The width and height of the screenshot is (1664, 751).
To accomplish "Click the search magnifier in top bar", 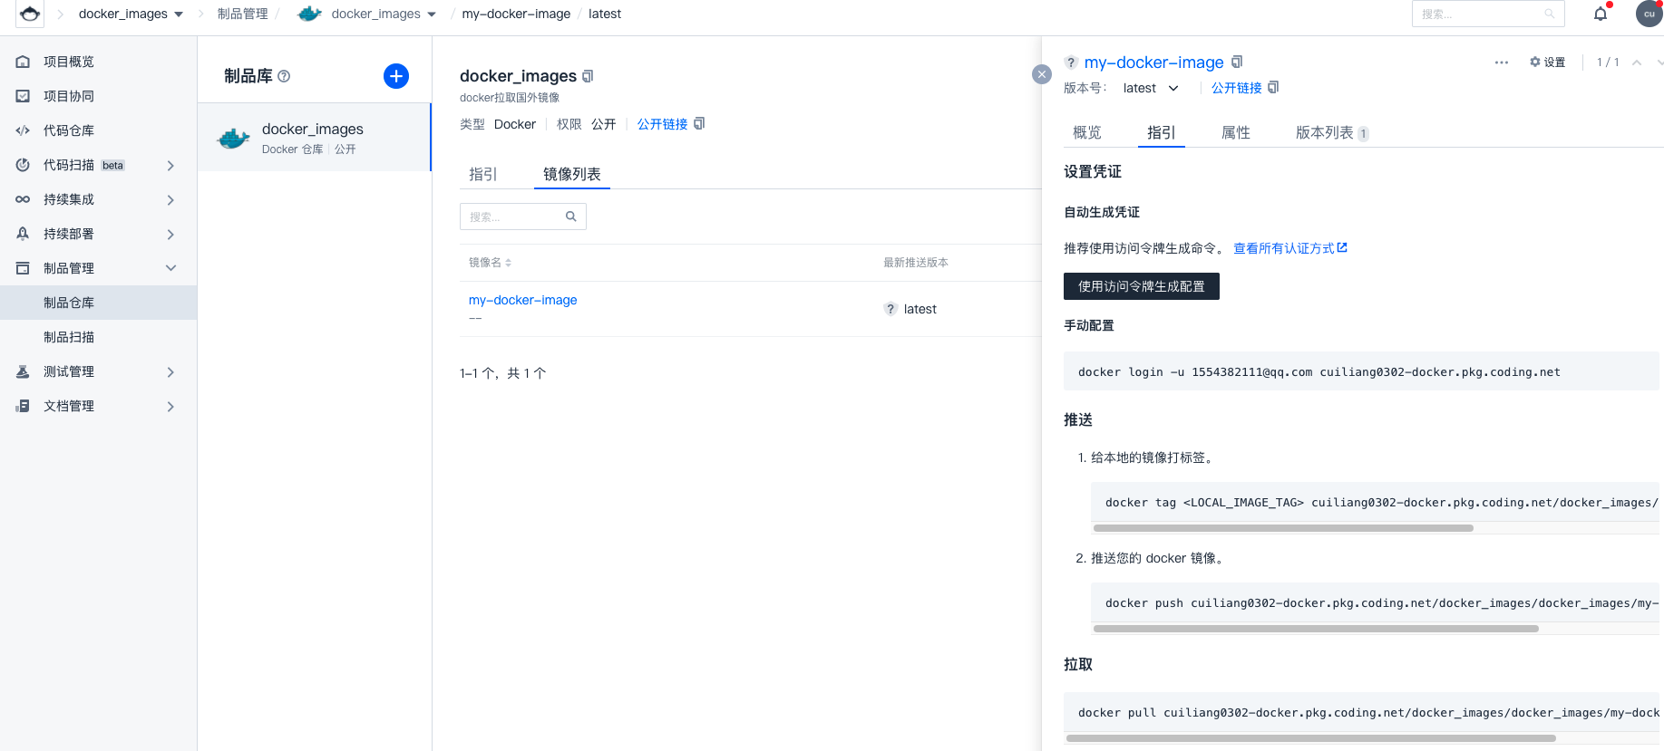I will 1550,14.
